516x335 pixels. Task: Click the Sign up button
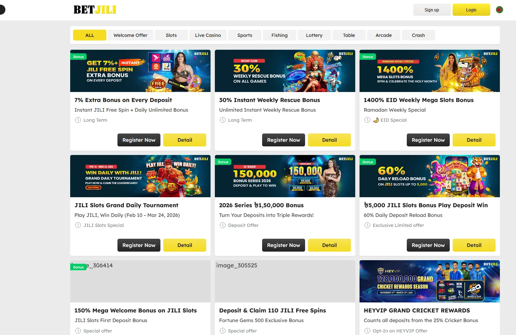coord(431,10)
